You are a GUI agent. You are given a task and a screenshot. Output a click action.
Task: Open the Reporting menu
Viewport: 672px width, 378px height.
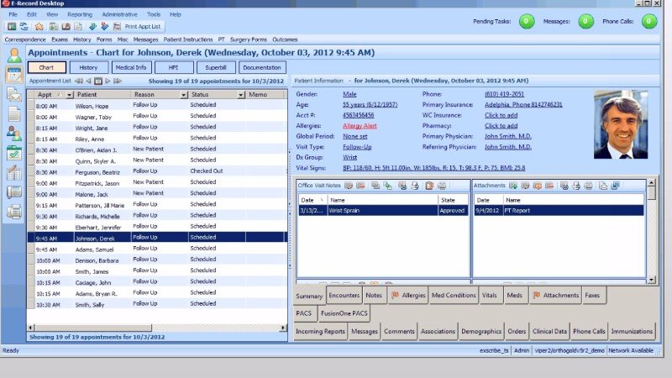pos(80,14)
